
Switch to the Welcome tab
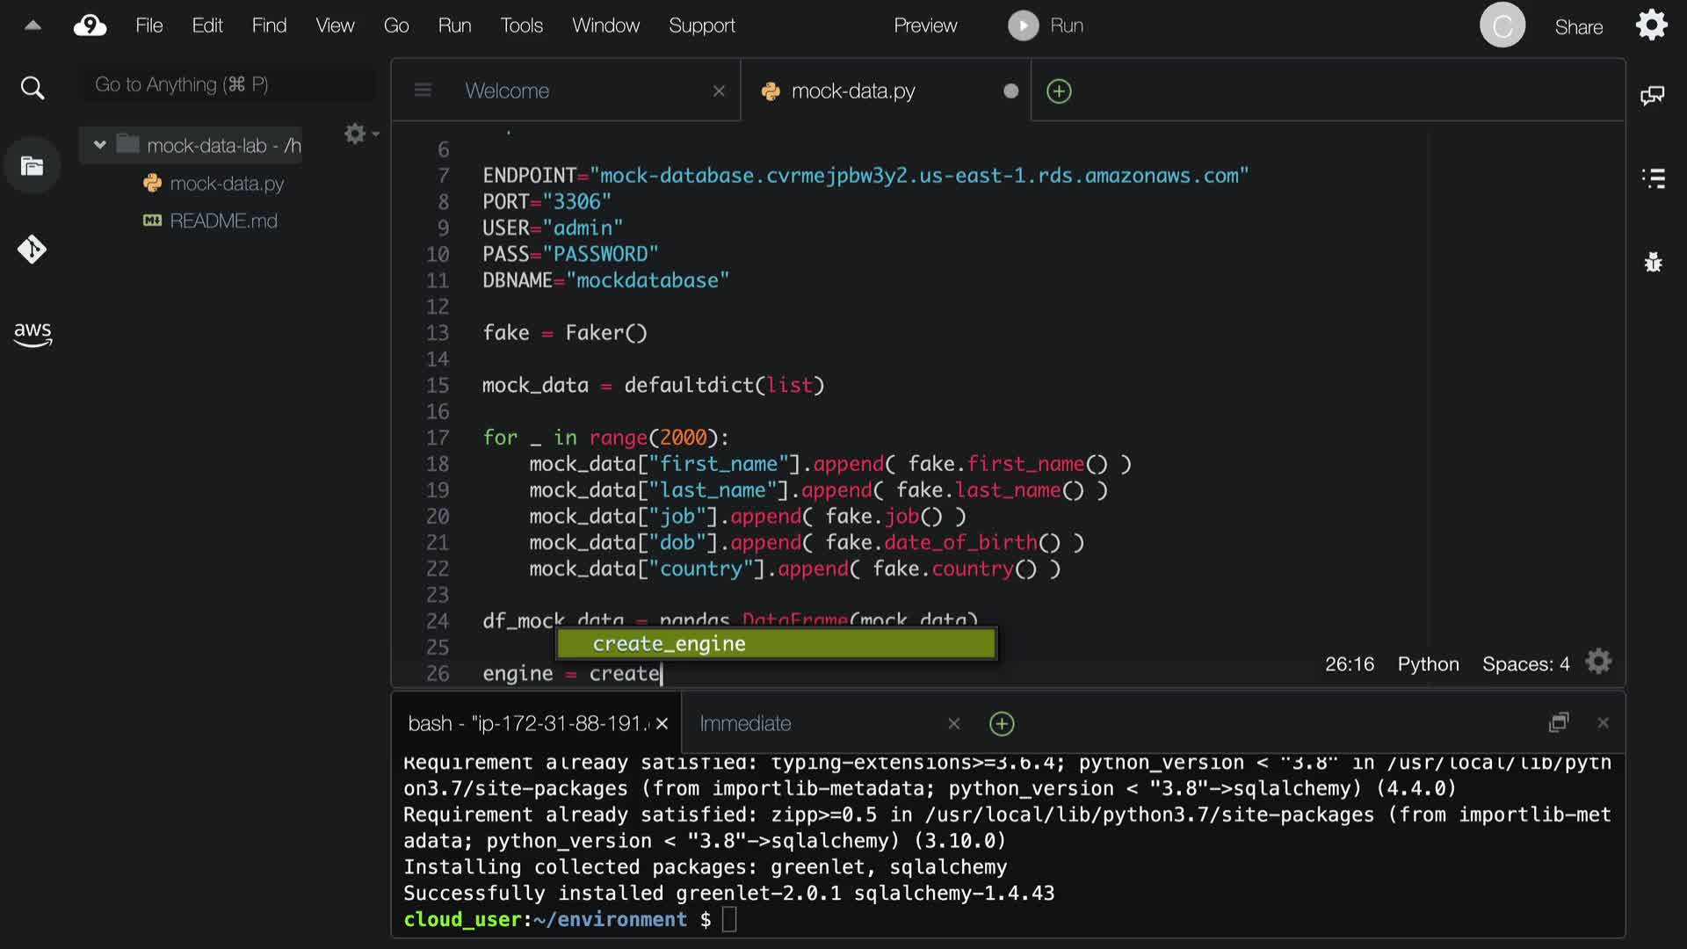pyautogui.click(x=507, y=91)
